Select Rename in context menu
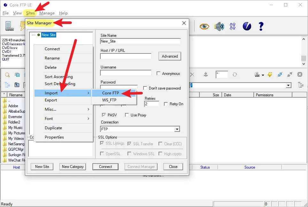This screenshot has width=308, height=207. 63,58
